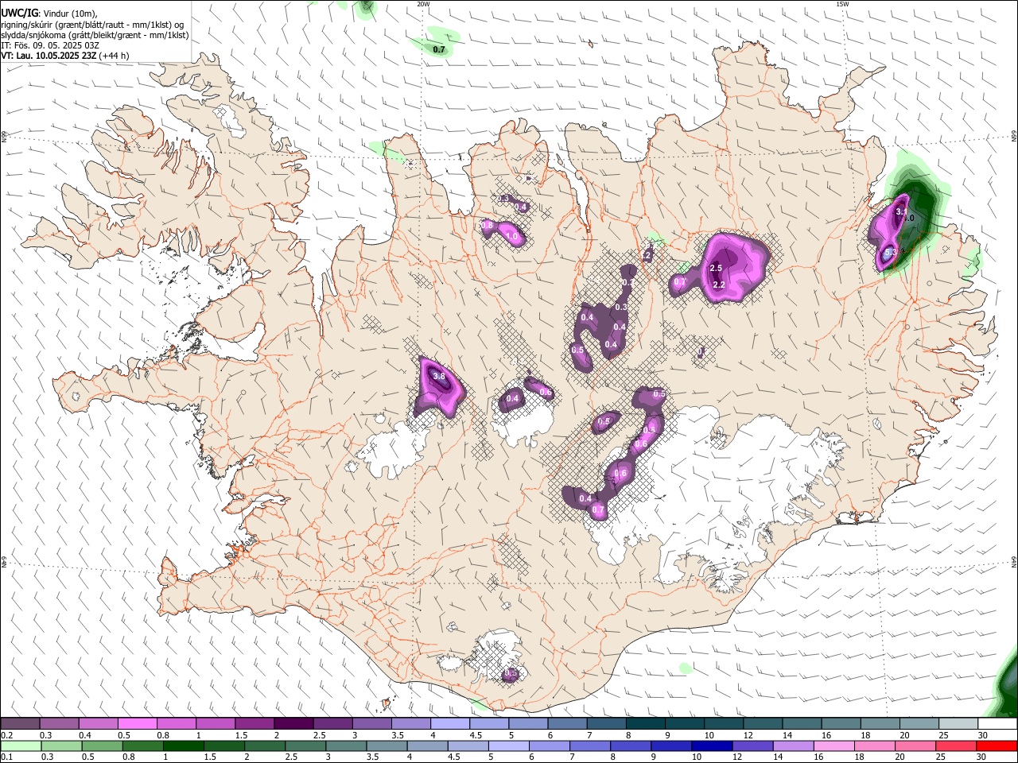The width and height of the screenshot is (1018, 763).
Task: Select the 'rigning/skúrir' legend description line
Action: tap(92, 25)
